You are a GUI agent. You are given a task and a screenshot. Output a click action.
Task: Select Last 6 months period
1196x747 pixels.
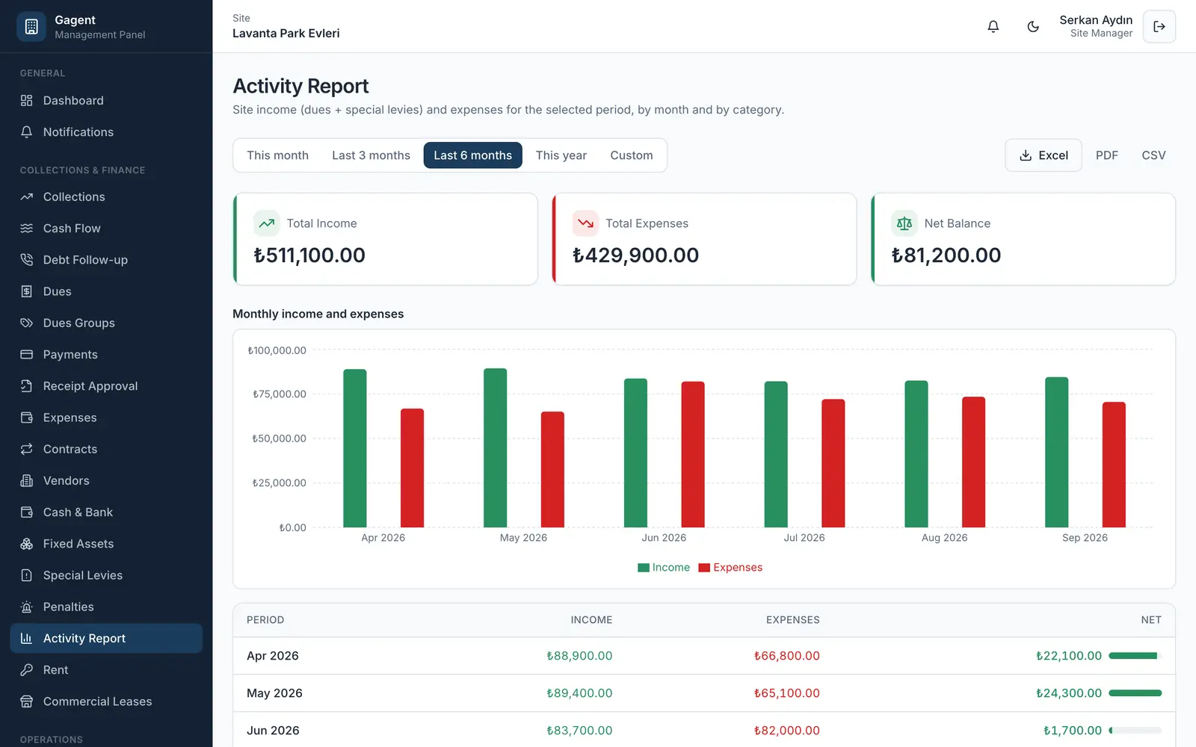point(472,155)
